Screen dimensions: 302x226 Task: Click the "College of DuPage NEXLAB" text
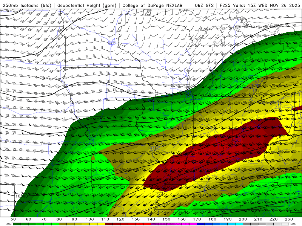tap(153, 6)
